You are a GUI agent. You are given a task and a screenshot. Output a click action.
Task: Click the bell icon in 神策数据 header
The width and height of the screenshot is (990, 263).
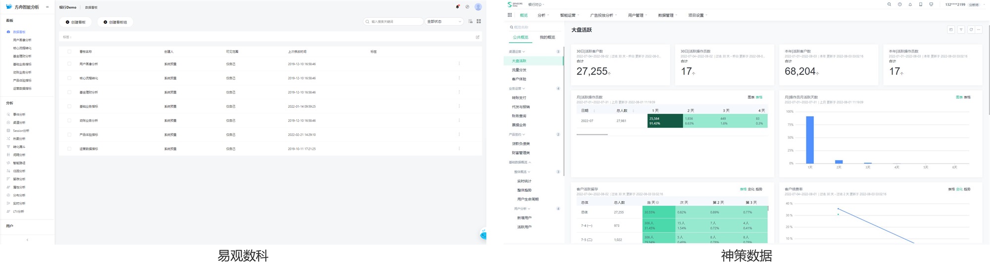910,4
